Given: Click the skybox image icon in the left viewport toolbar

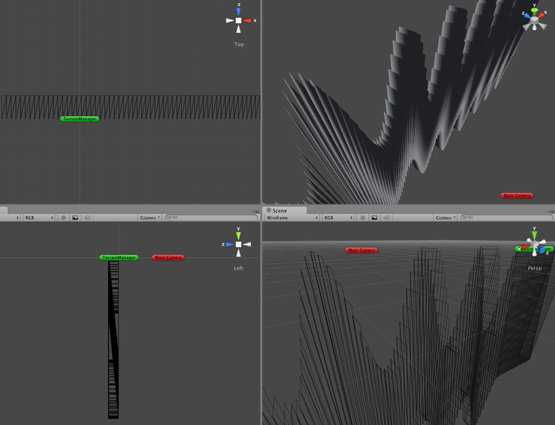Looking at the screenshot, I should tap(75, 217).
